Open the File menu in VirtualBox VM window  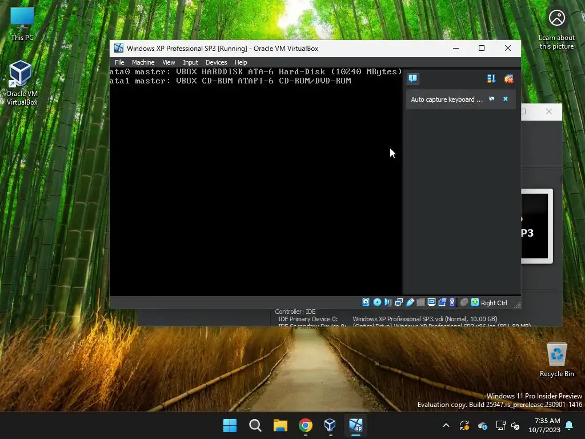pyautogui.click(x=119, y=62)
